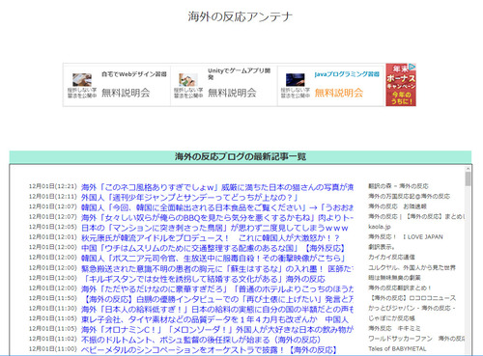Open article 海外「ただやるだけなのに豪華すぎだろ」
The height and width of the screenshot is (356, 483).
[217, 288]
